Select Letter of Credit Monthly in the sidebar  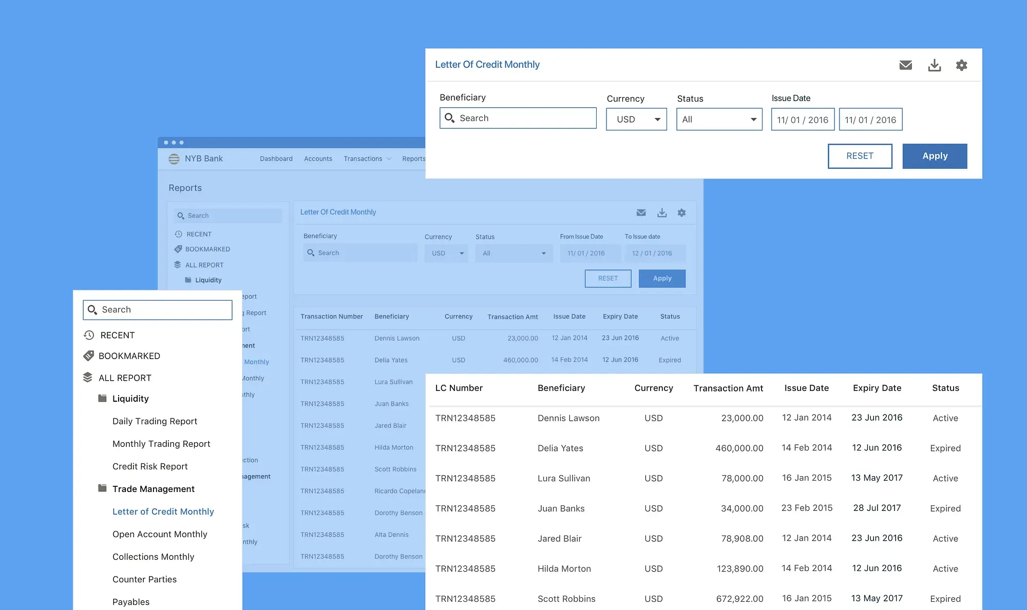(x=163, y=511)
